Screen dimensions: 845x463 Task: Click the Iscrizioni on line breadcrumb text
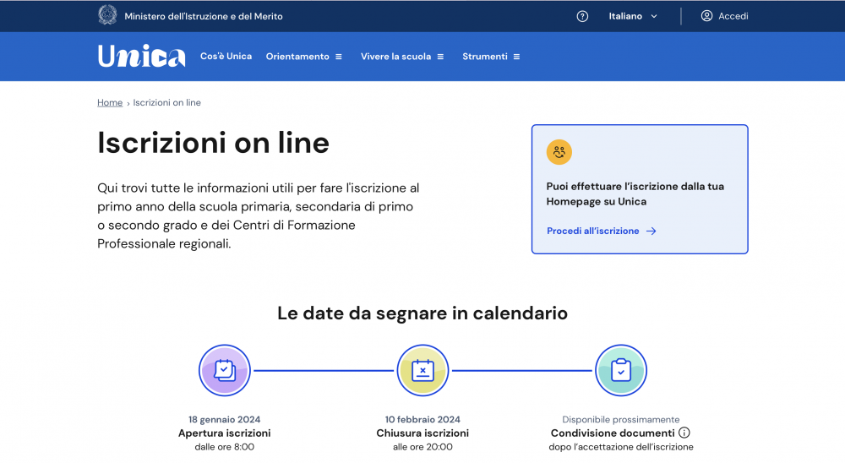tap(167, 102)
